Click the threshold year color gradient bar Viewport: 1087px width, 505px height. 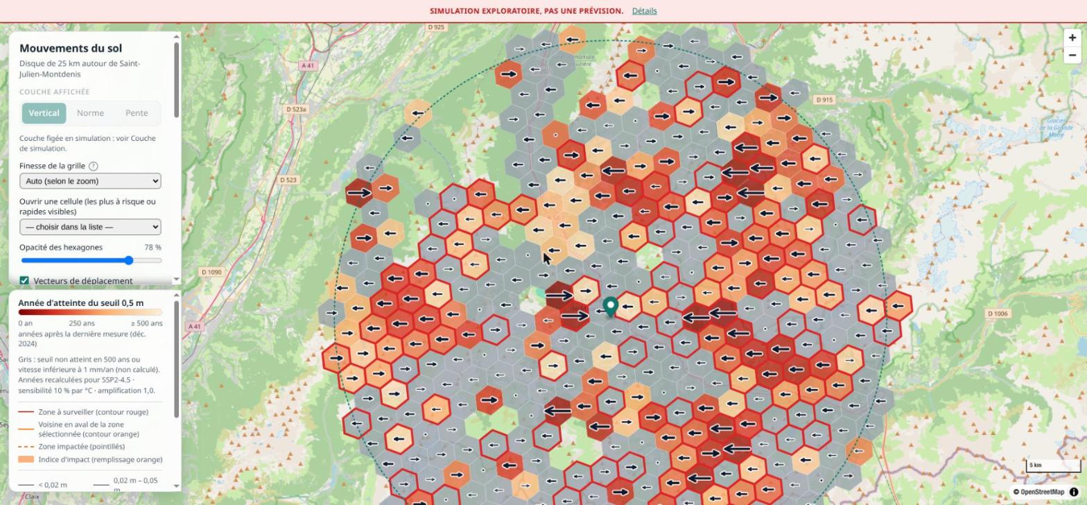click(90, 312)
